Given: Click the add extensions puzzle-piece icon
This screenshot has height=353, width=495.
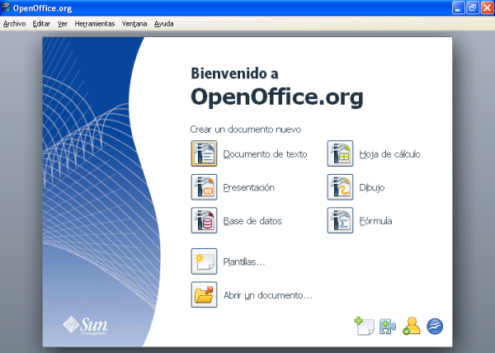Looking at the screenshot, I should click(x=388, y=327).
